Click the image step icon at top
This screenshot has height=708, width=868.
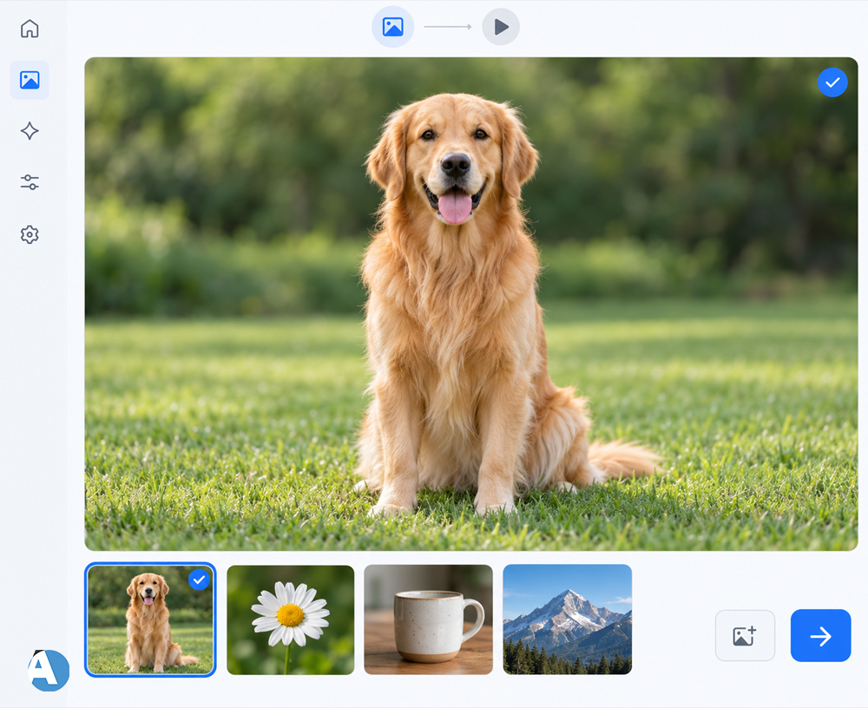click(x=392, y=27)
